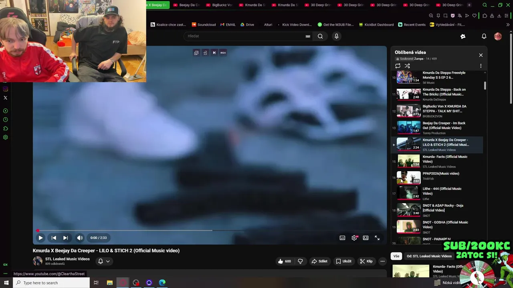Open Drive bookmark
Image resolution: width=513 pixels, height=288 pixels.
(247, 25)
